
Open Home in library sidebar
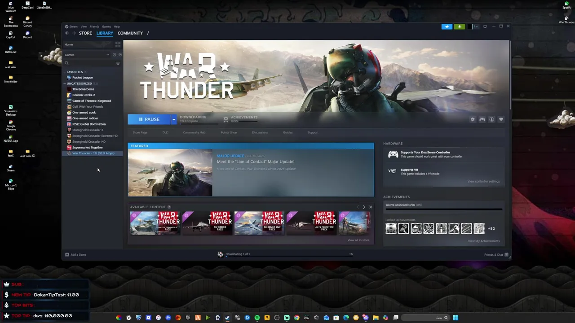(68, 44)
